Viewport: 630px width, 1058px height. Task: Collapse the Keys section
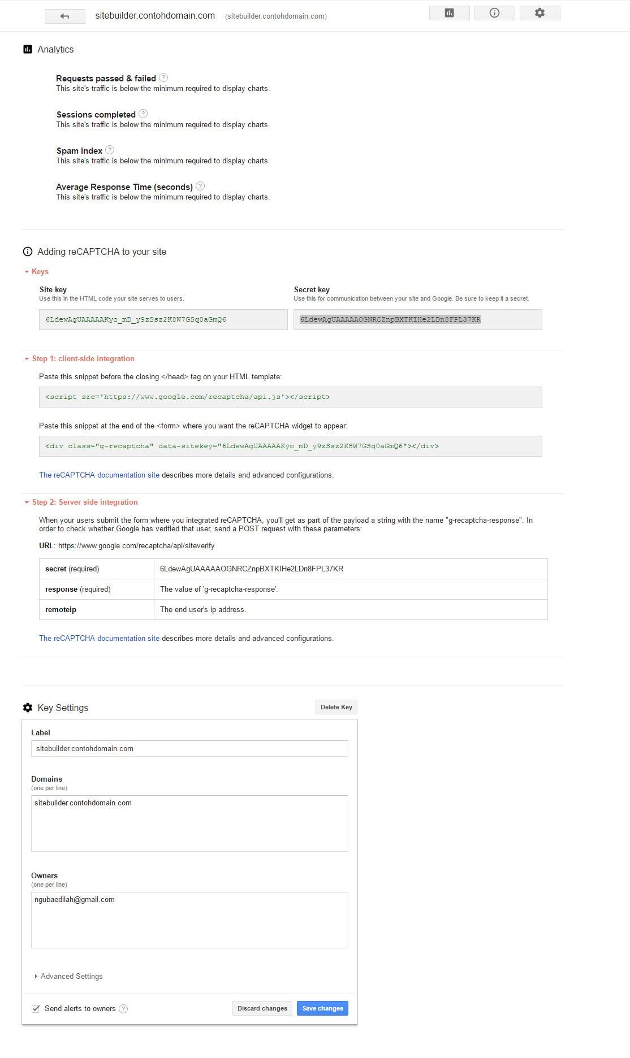(27, 271)
